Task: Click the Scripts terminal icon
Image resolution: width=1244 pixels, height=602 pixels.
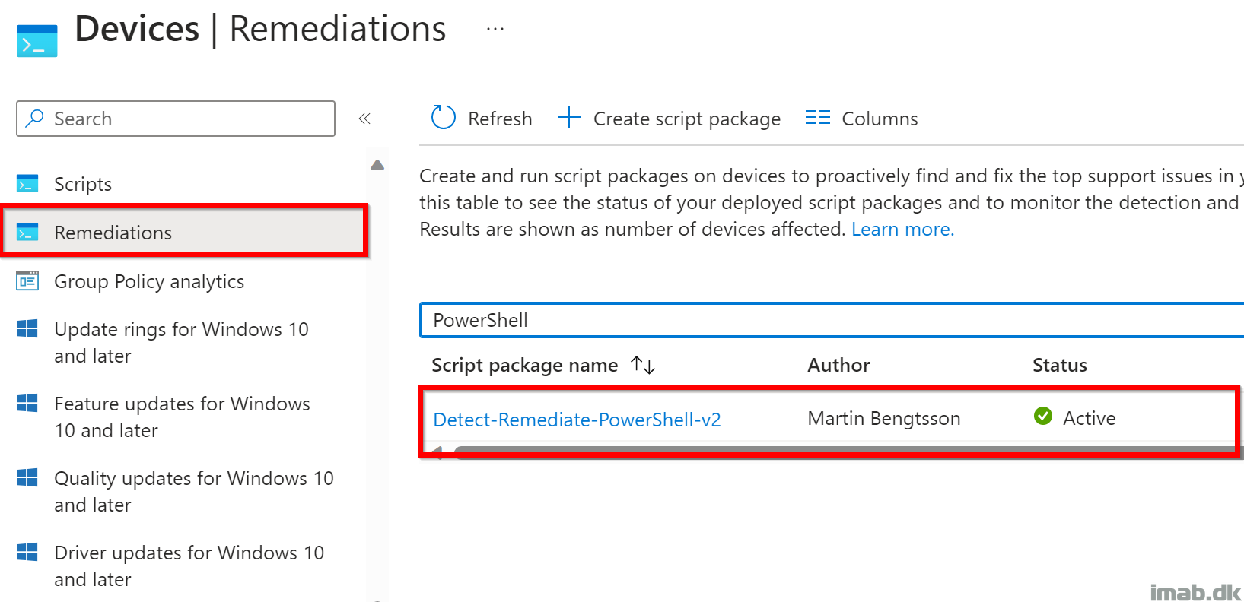Action: (27, 184)
